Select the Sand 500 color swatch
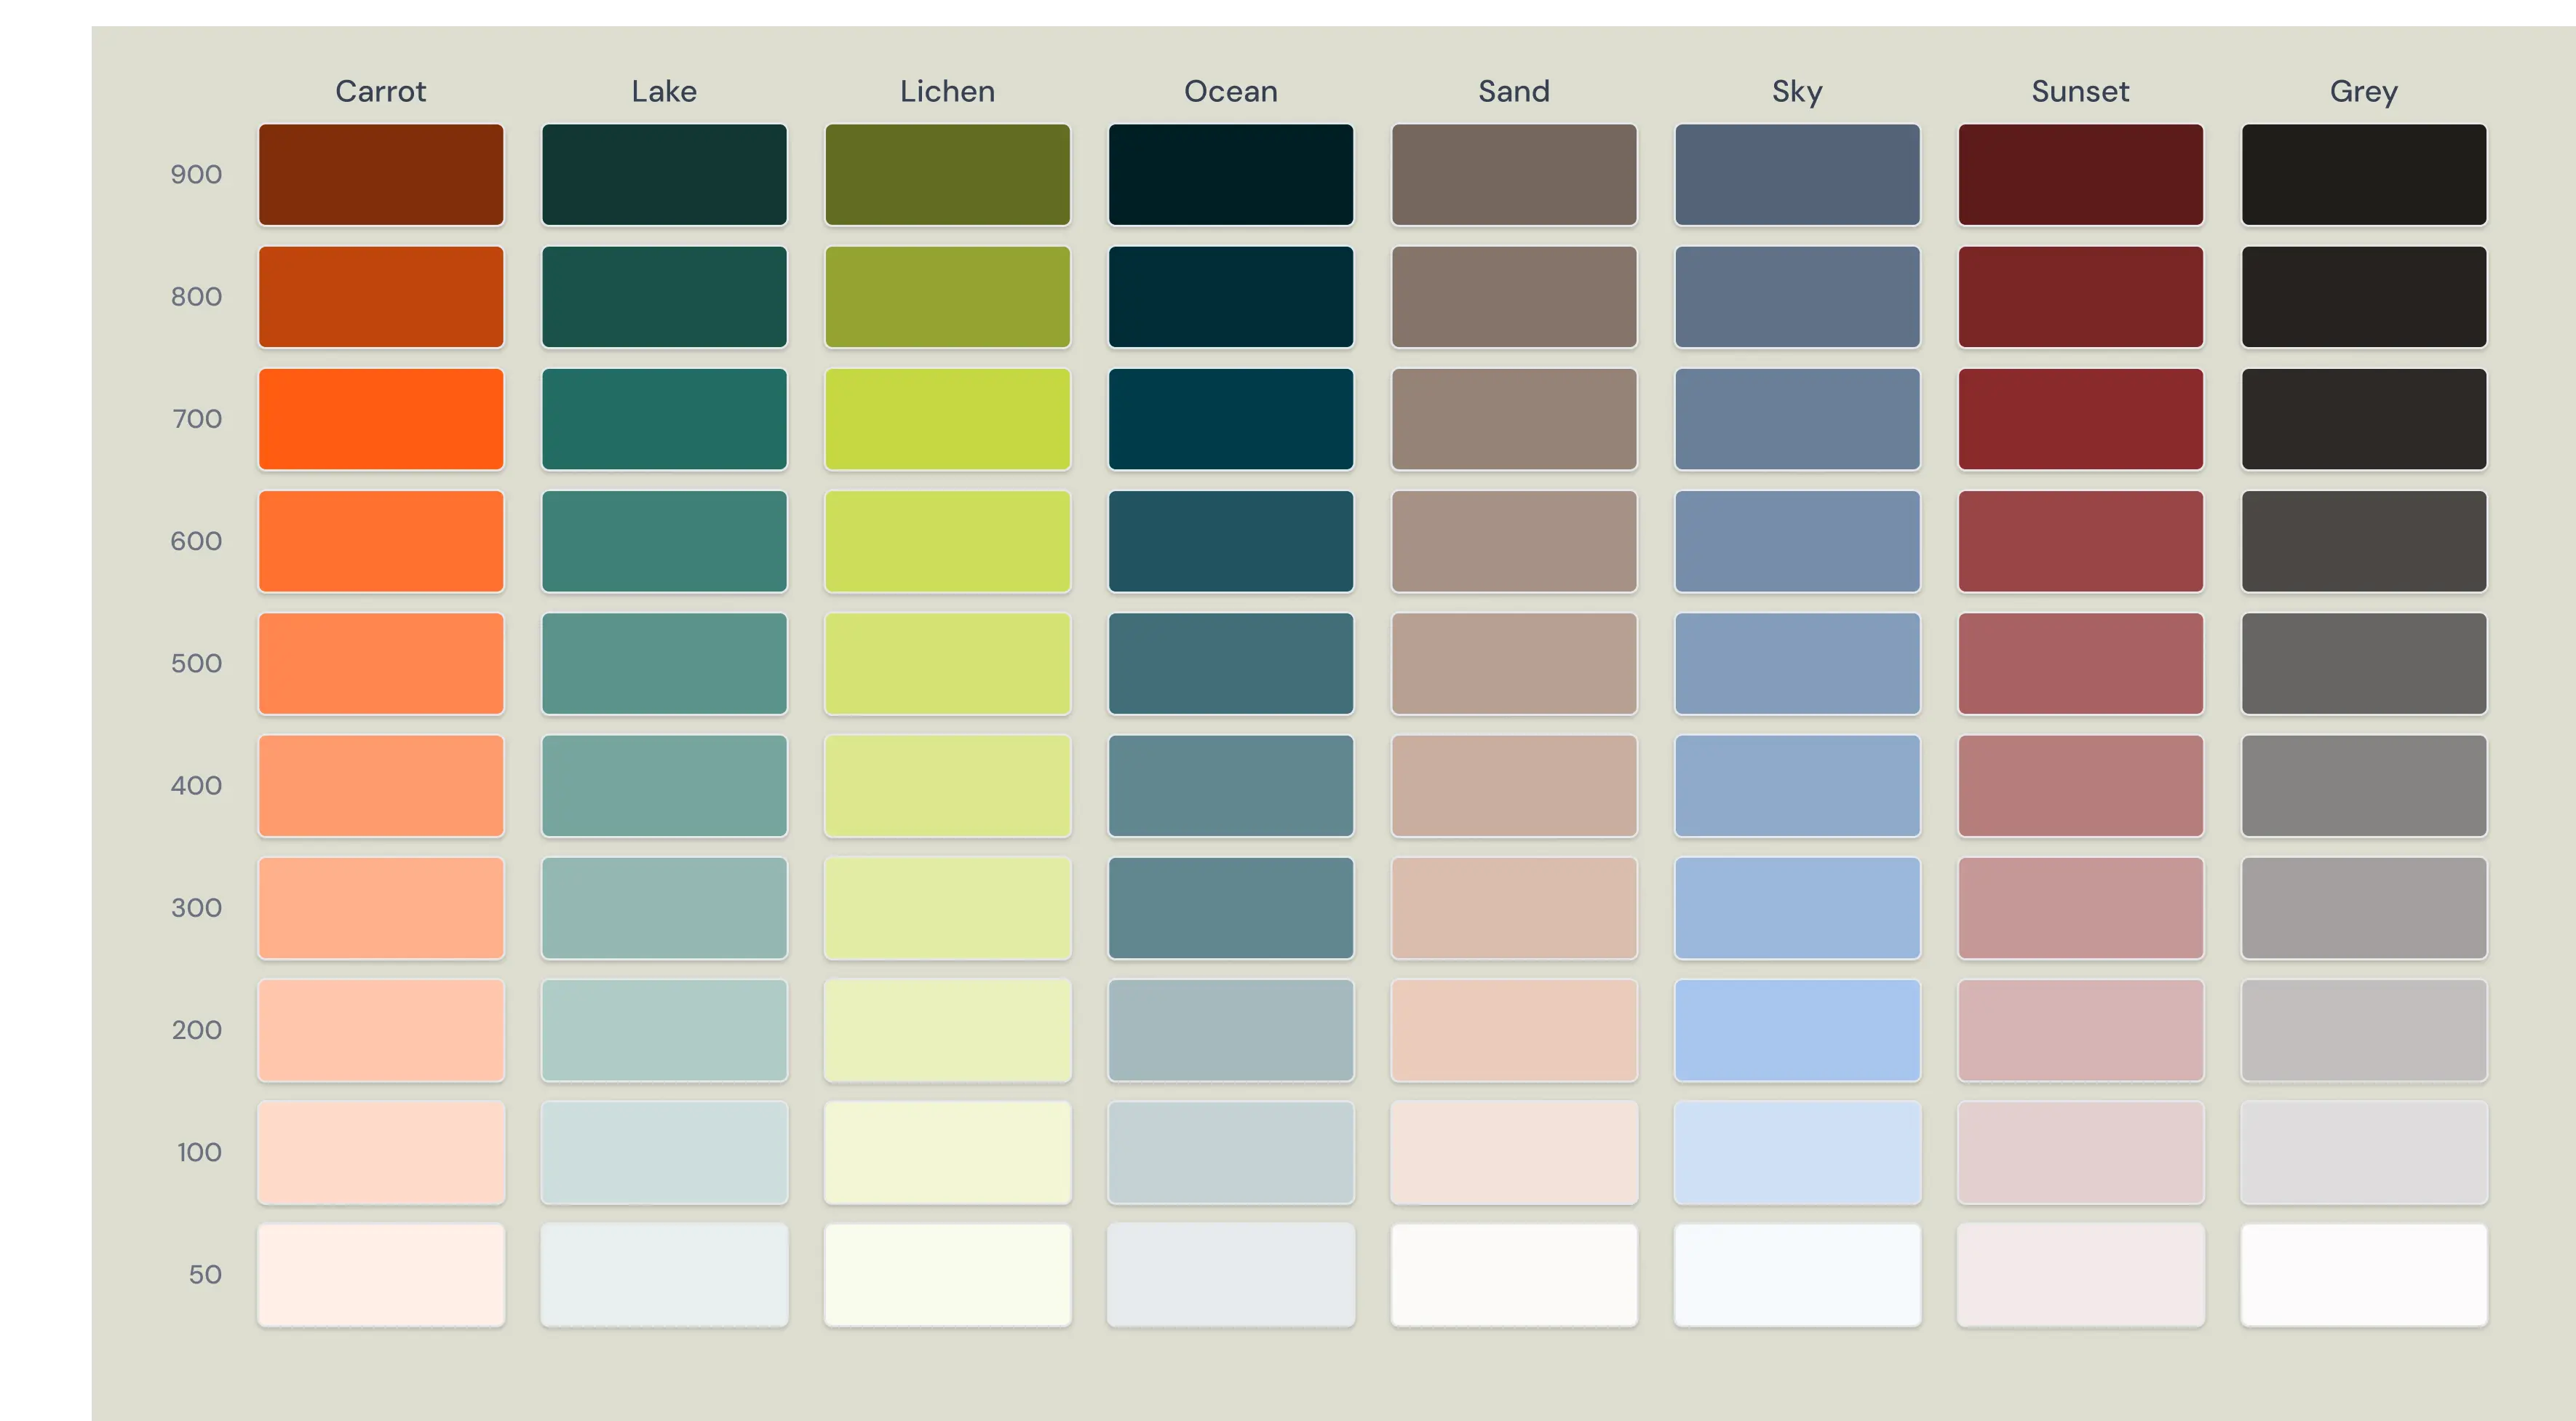2576x1421 pixels. (1514, 663)
